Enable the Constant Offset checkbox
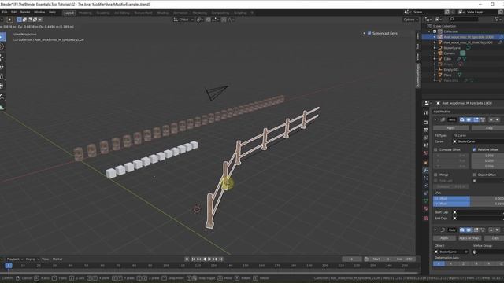This screenshot has width=504, height=283. coord(435,150)
